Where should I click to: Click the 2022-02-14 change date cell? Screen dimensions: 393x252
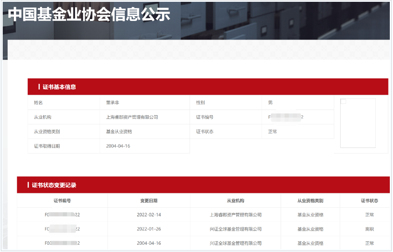149,215
